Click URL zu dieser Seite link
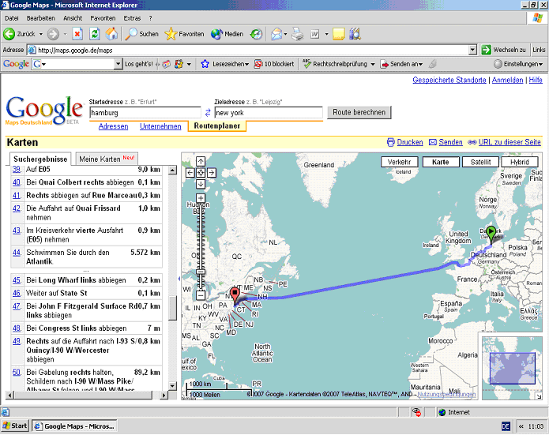Viewport: 549px width, 435px height. [x=510, y=142]
